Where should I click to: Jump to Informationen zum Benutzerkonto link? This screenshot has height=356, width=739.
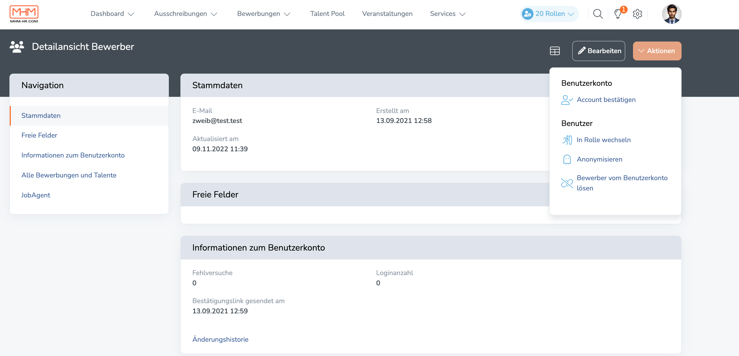[73, 155]
